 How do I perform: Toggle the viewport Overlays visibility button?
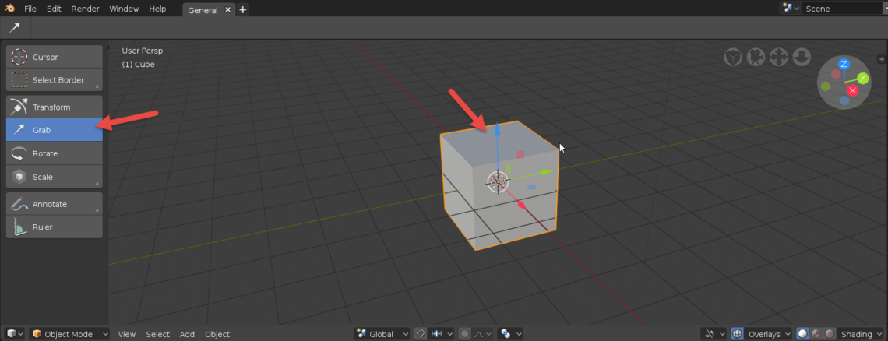(x=737, y=334)
